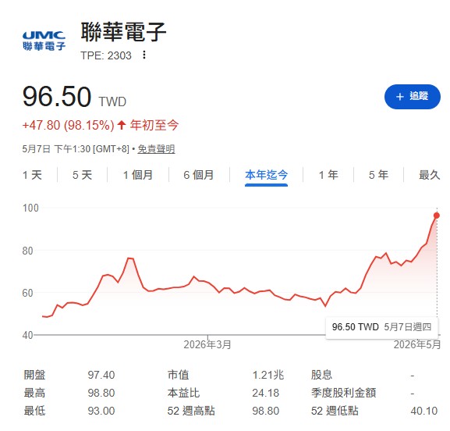The image size is (450, 431).
Task: Click the +47.80 (98.15%) change text
Action: point(68,125)
